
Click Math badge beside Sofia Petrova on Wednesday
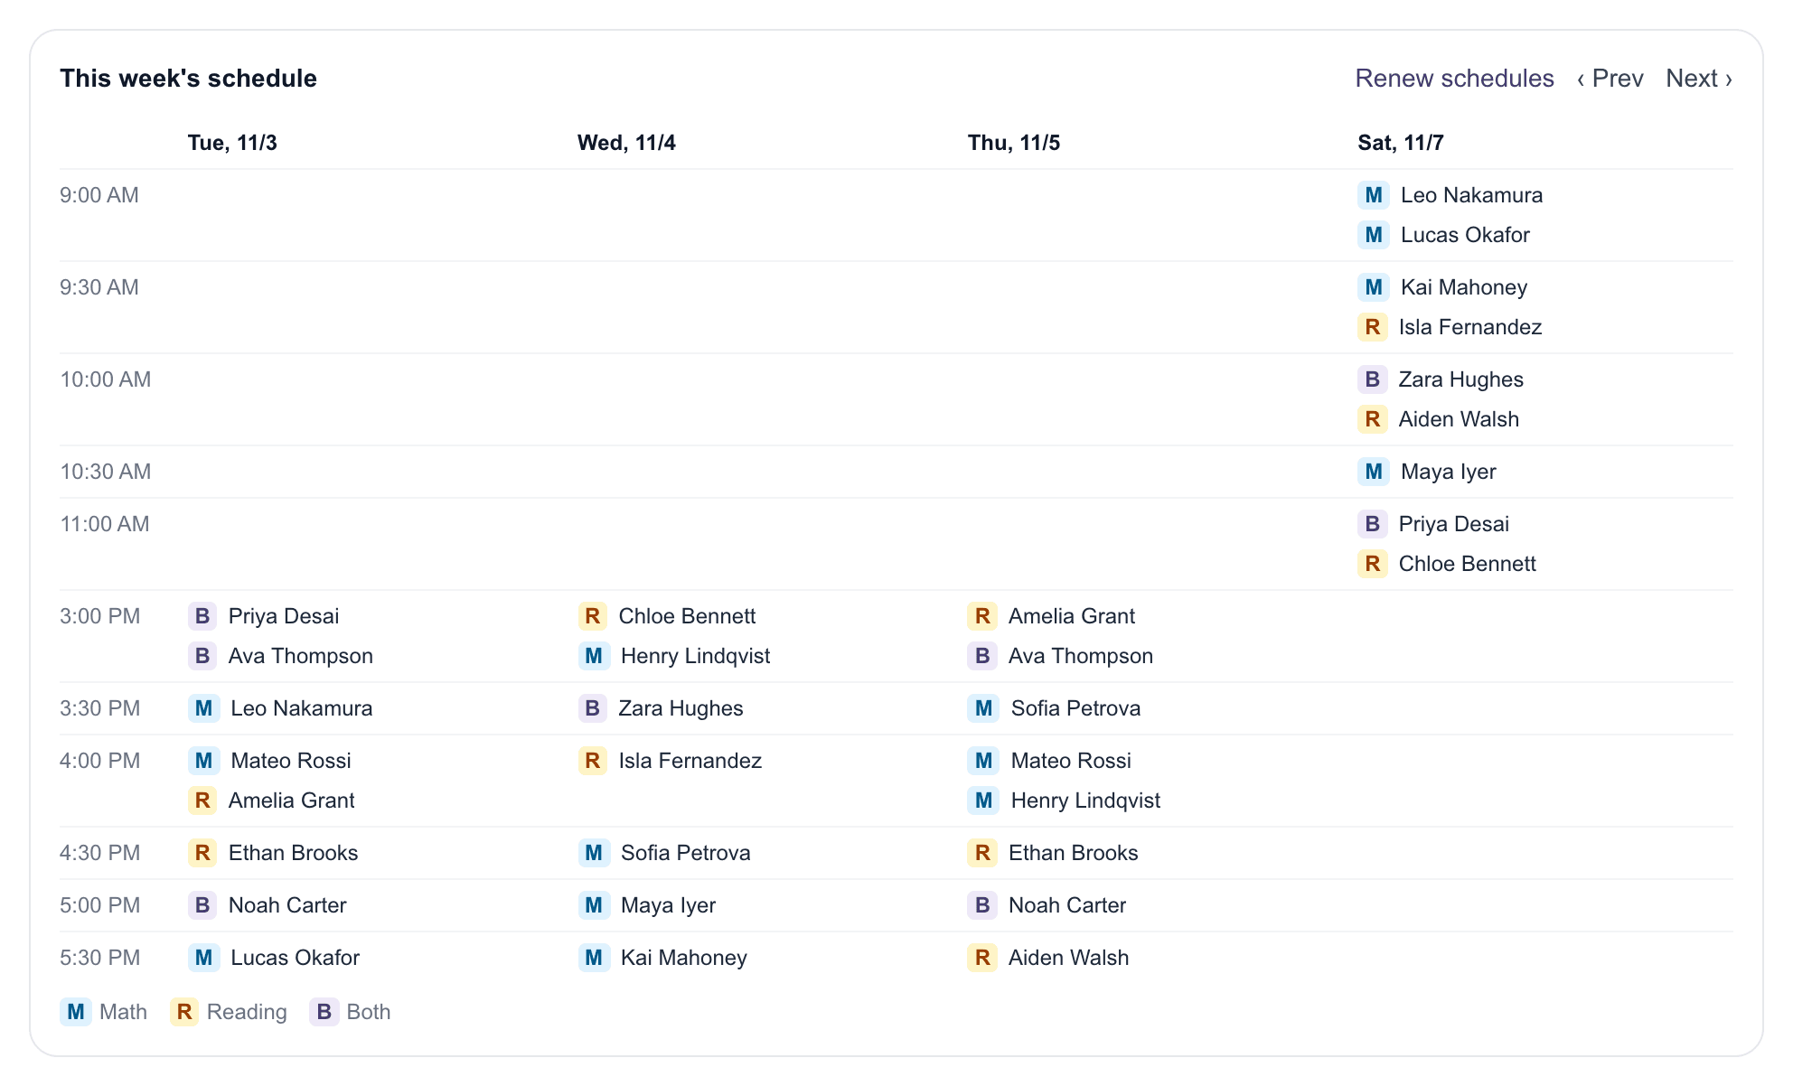pyautogui.click(x=594, y=853)
